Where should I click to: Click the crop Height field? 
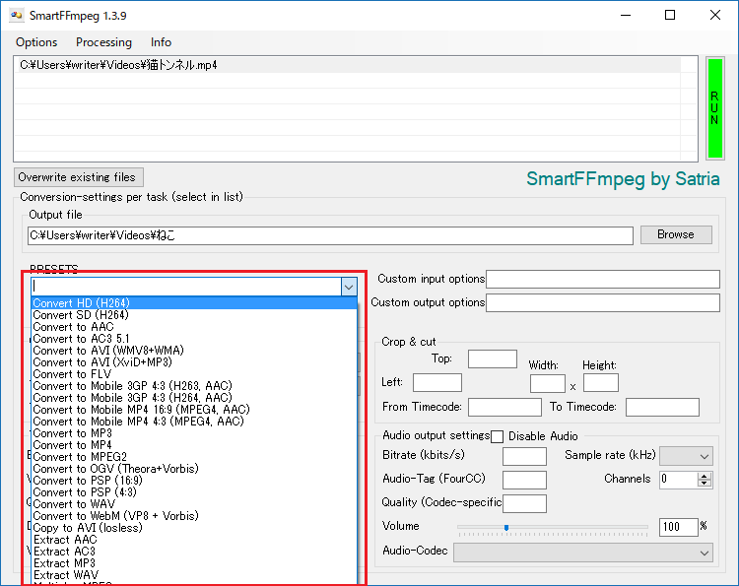click(601, 382)
